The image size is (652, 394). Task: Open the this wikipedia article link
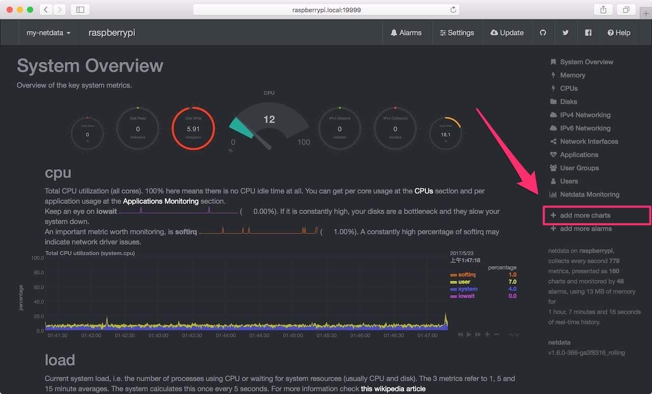tap(393, 389)
